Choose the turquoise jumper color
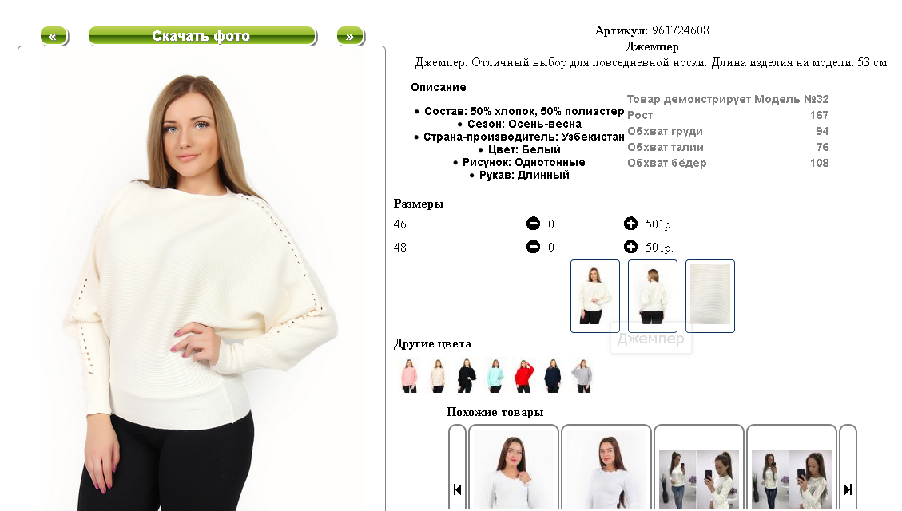 point(495,376)
